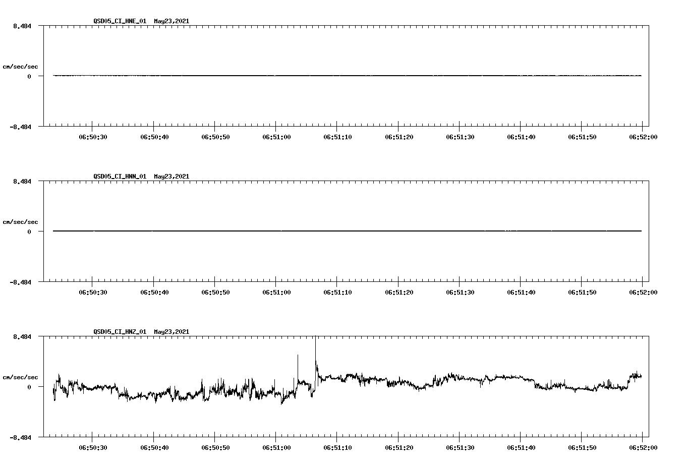Click 06:51:00 time label under HNZ plot

point(276,447)
